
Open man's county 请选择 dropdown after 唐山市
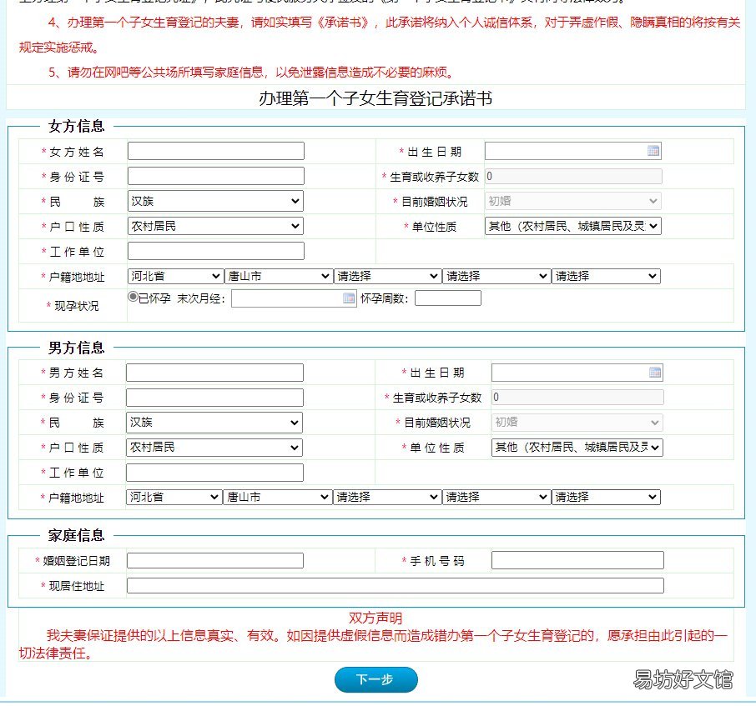click(x=386, y=497)
